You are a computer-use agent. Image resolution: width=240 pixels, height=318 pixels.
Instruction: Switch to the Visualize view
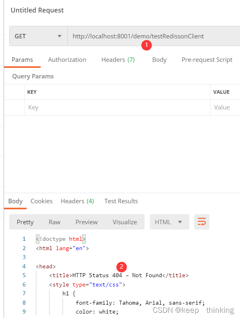point(125,222)
